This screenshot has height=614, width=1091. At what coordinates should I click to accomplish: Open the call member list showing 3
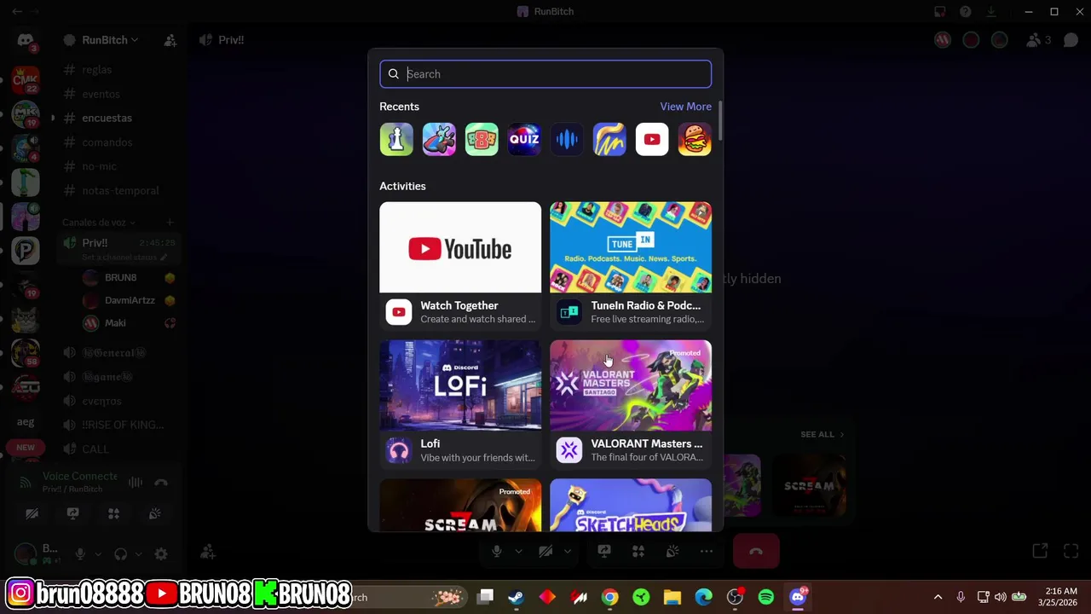(x=1038, y=40)
